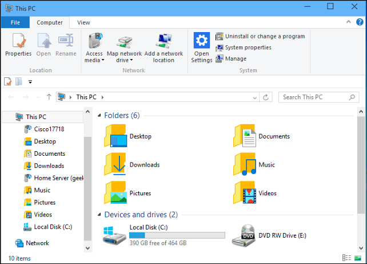Image resolution: width=367 pixels, height=264 pixels.
Task: Open the Help question mark icon
Action: 360,22
